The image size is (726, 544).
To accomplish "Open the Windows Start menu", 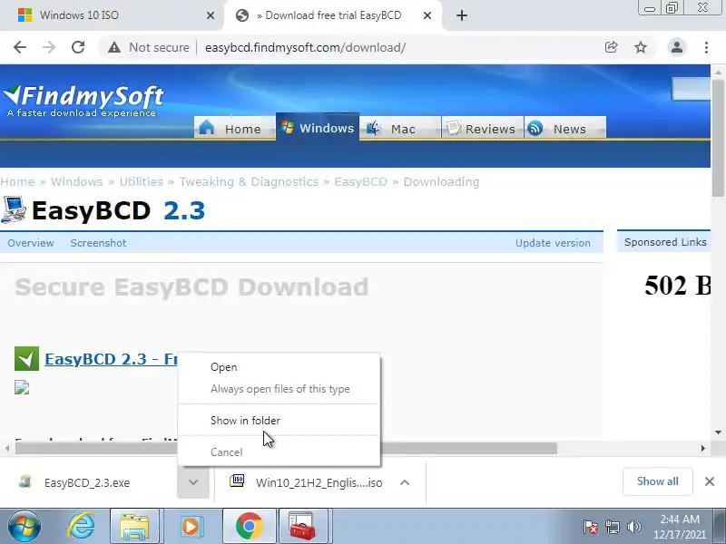I will point(24,526).
